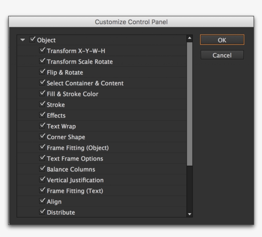Viewport: 262px width, 237px height.
Task: Confirm changes with the OK button
Action: 222,40
